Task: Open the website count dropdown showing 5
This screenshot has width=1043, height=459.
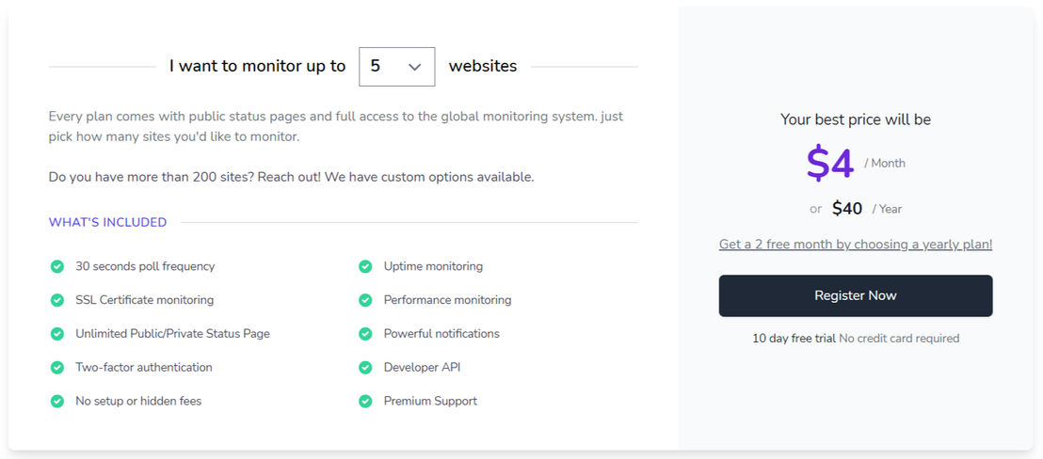Action: pos(397,67)
